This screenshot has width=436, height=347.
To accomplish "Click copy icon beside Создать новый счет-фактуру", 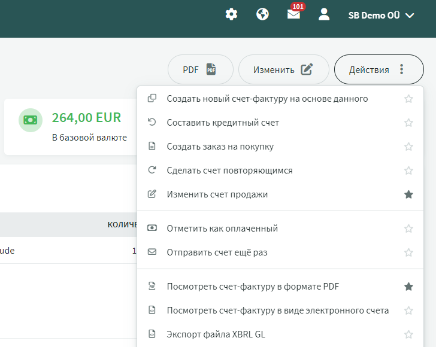I will [152, 98].
